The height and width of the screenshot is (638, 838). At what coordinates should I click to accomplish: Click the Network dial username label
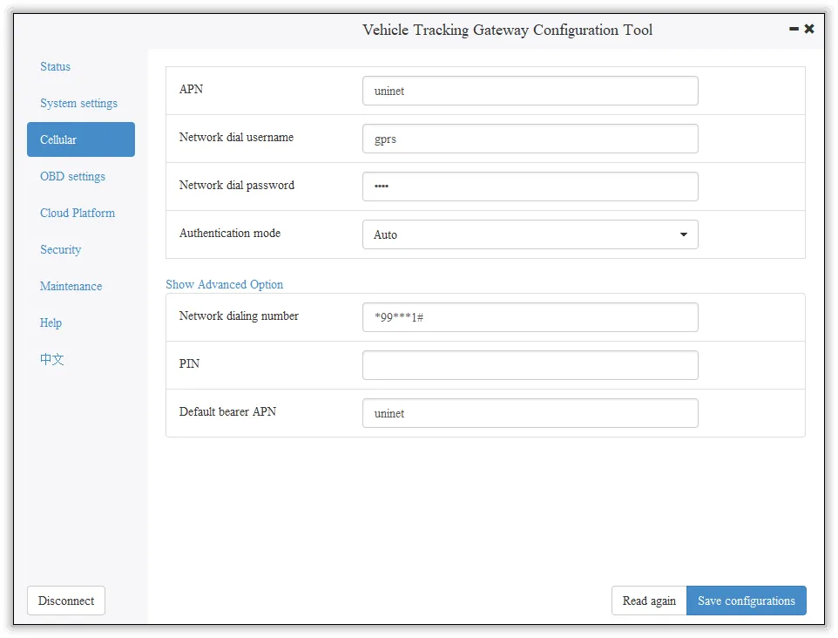pos(236,138)
